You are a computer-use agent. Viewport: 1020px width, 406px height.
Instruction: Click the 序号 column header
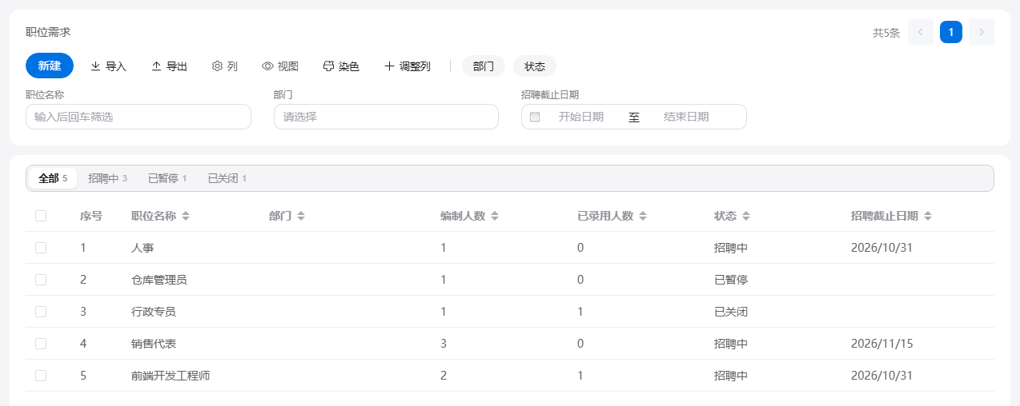[x=91, y=216]
